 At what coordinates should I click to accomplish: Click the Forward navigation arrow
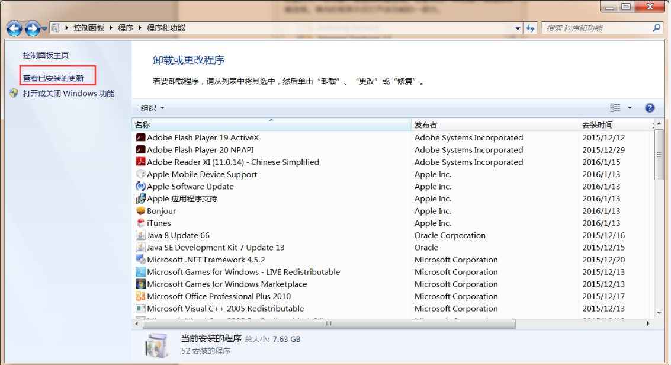(32, 28)
